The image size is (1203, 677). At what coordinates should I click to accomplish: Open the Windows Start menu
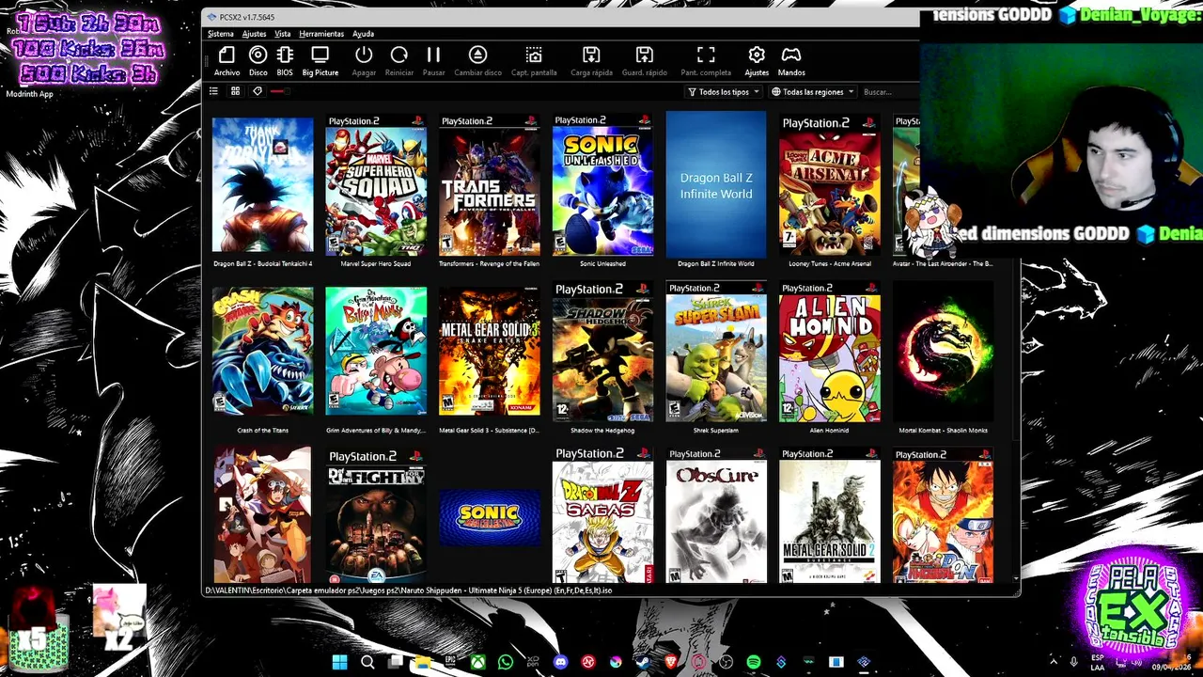point(339,663)
